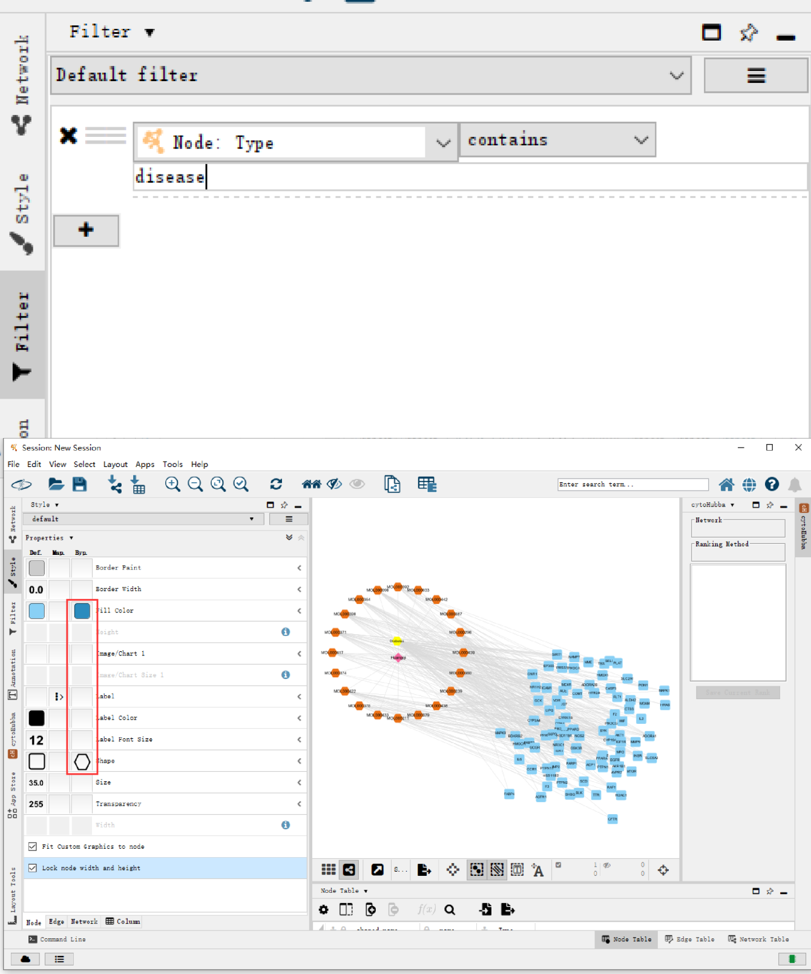Image resolution: width=811 pixels, height=974 pixels.
Task: Import table from file icon
Action: point(138,484)
